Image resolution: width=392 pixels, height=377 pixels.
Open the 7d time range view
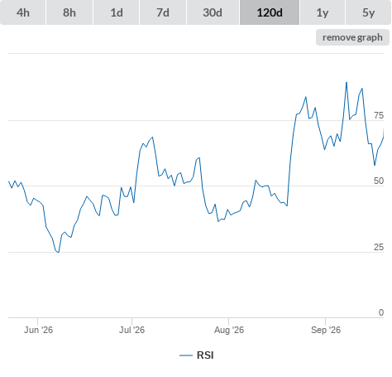pyautogui.click(x=163, y=12)
